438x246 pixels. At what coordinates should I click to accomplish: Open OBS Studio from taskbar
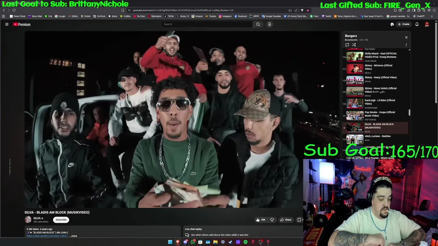click(260, 242)
